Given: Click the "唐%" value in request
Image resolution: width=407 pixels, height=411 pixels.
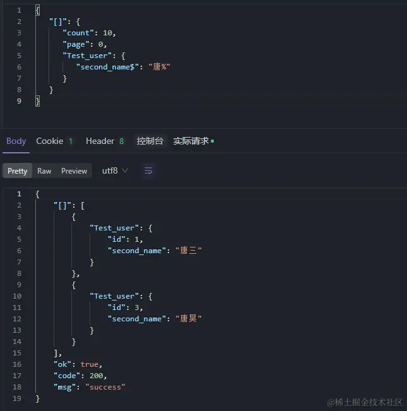Looking at the screenshot, I should pyautogui.click(x=159, y=67).
